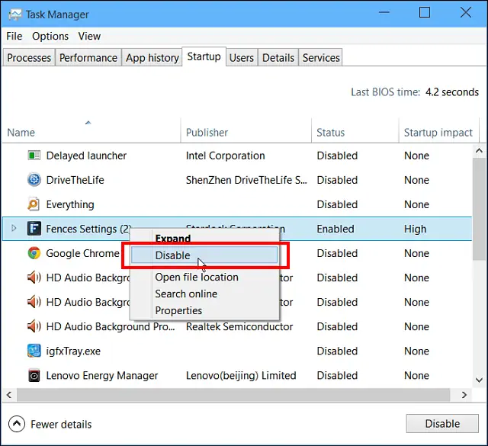Screen dimensions: 488x446
Task: Click the Intel Corporation publisher cell
Action: (x=226, y=156)
